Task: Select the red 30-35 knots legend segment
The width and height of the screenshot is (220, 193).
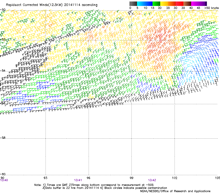Action: click(180, 4)
